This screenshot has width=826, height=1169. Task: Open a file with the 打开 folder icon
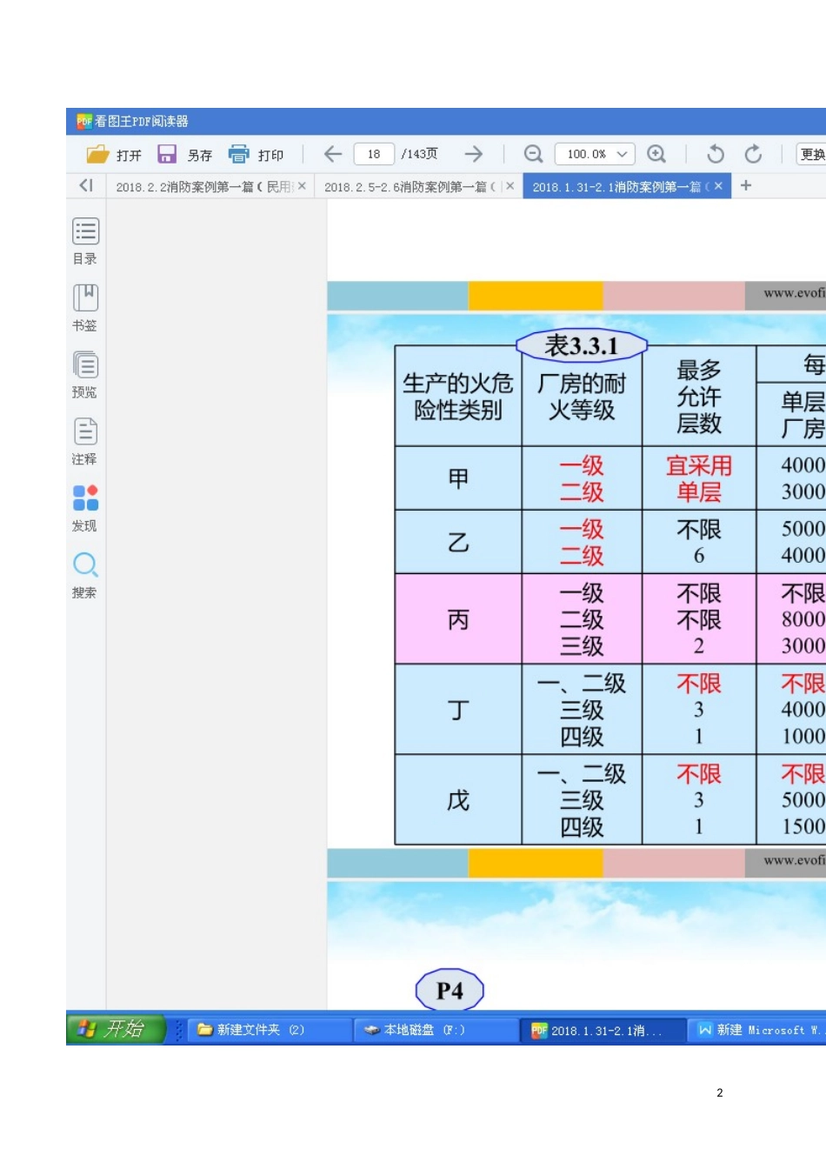tap(97, 154)
